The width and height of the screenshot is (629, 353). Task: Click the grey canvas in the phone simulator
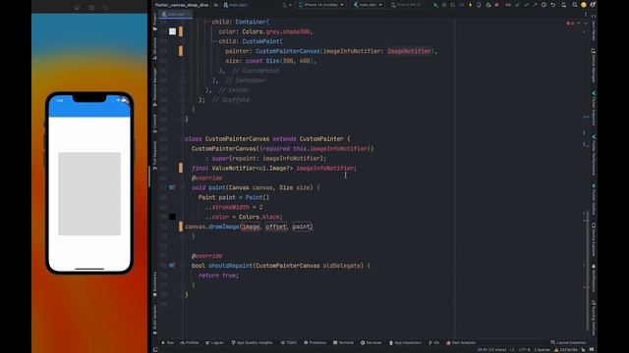(89, 194)
